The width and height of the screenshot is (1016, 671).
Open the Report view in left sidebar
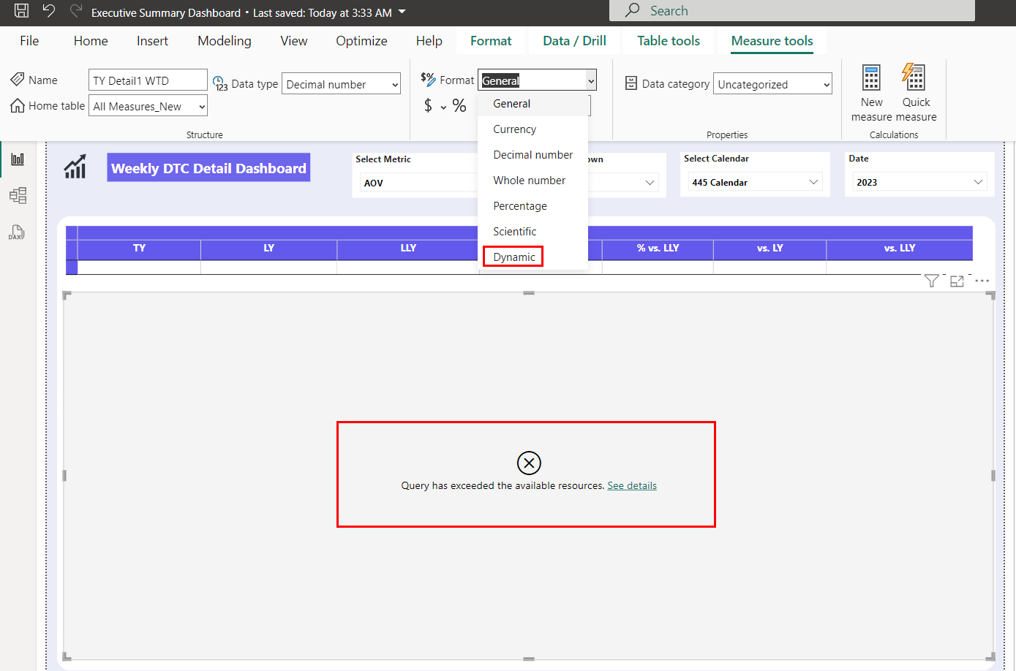click(x=18, y=159)
